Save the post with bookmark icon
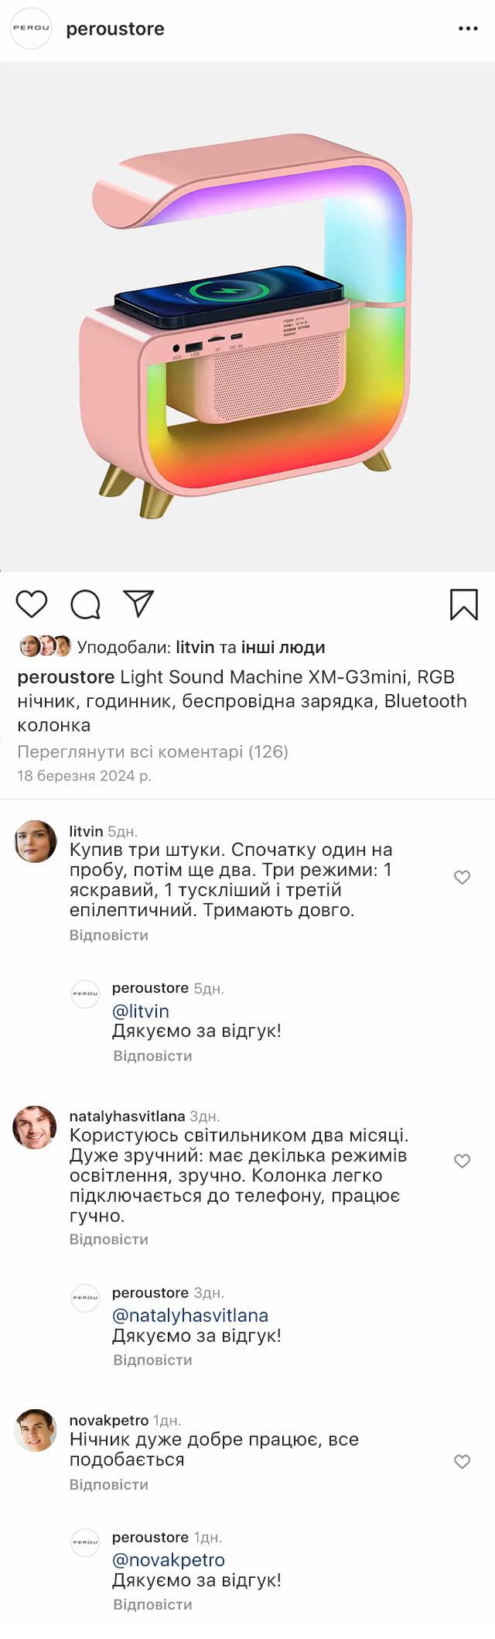Viewport: 495px width, 1639px height. click(x=463, y=604)
